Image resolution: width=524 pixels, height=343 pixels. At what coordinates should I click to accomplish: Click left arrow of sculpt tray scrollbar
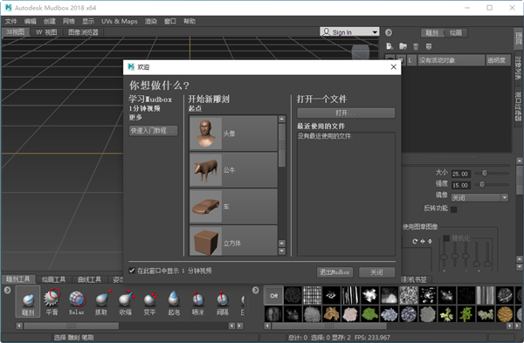click(19, 326)
